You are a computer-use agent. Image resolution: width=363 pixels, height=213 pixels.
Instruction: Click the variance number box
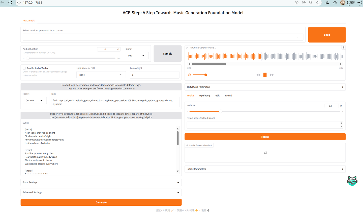(331, 106)
